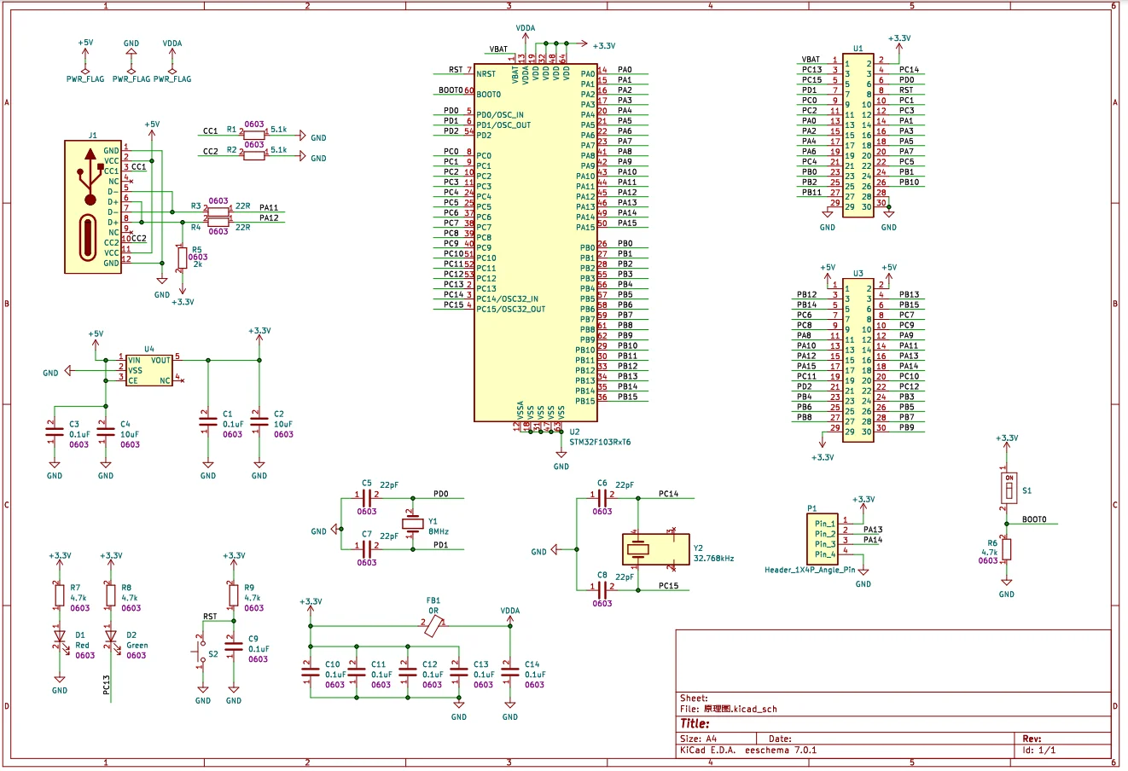
Task: Click the voltage regulator U4 symbol
Action: tap(149, 370)
